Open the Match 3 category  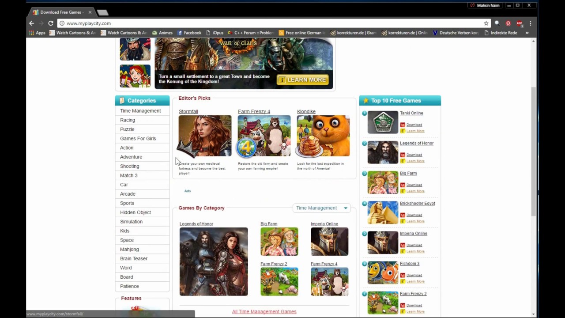click(128, 176)
